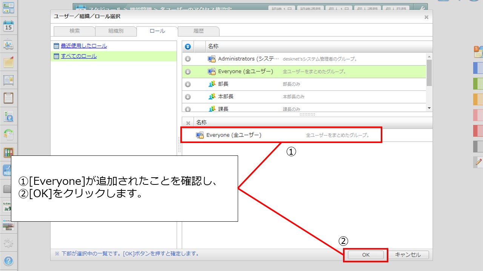This screenshot has width=483, height=271.
Task: Click the X remove-all icon in selected list header
Action: click(188, 123)
